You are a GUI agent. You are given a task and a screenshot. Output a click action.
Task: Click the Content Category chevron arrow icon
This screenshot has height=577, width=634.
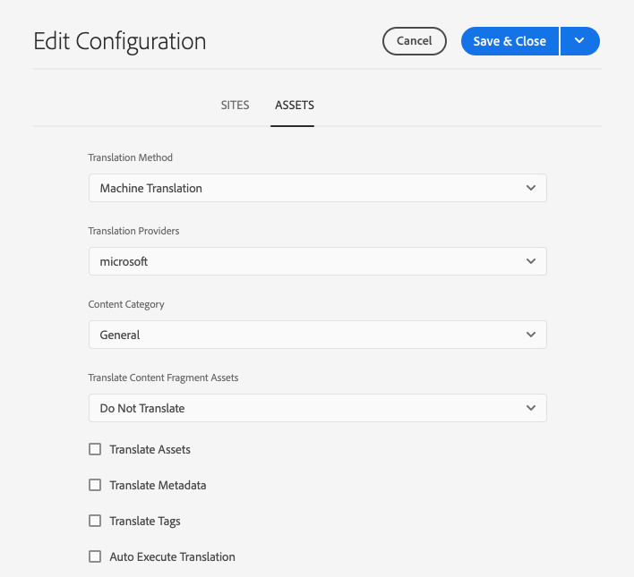531,335
